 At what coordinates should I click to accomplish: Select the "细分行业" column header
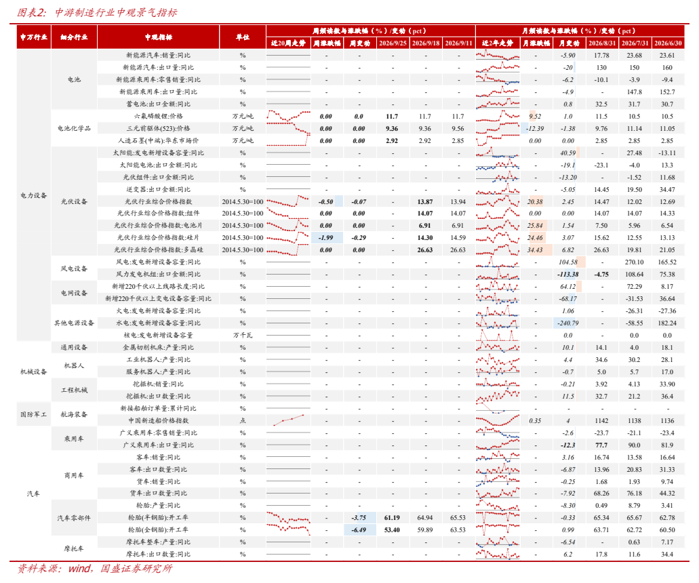(74, 37)
